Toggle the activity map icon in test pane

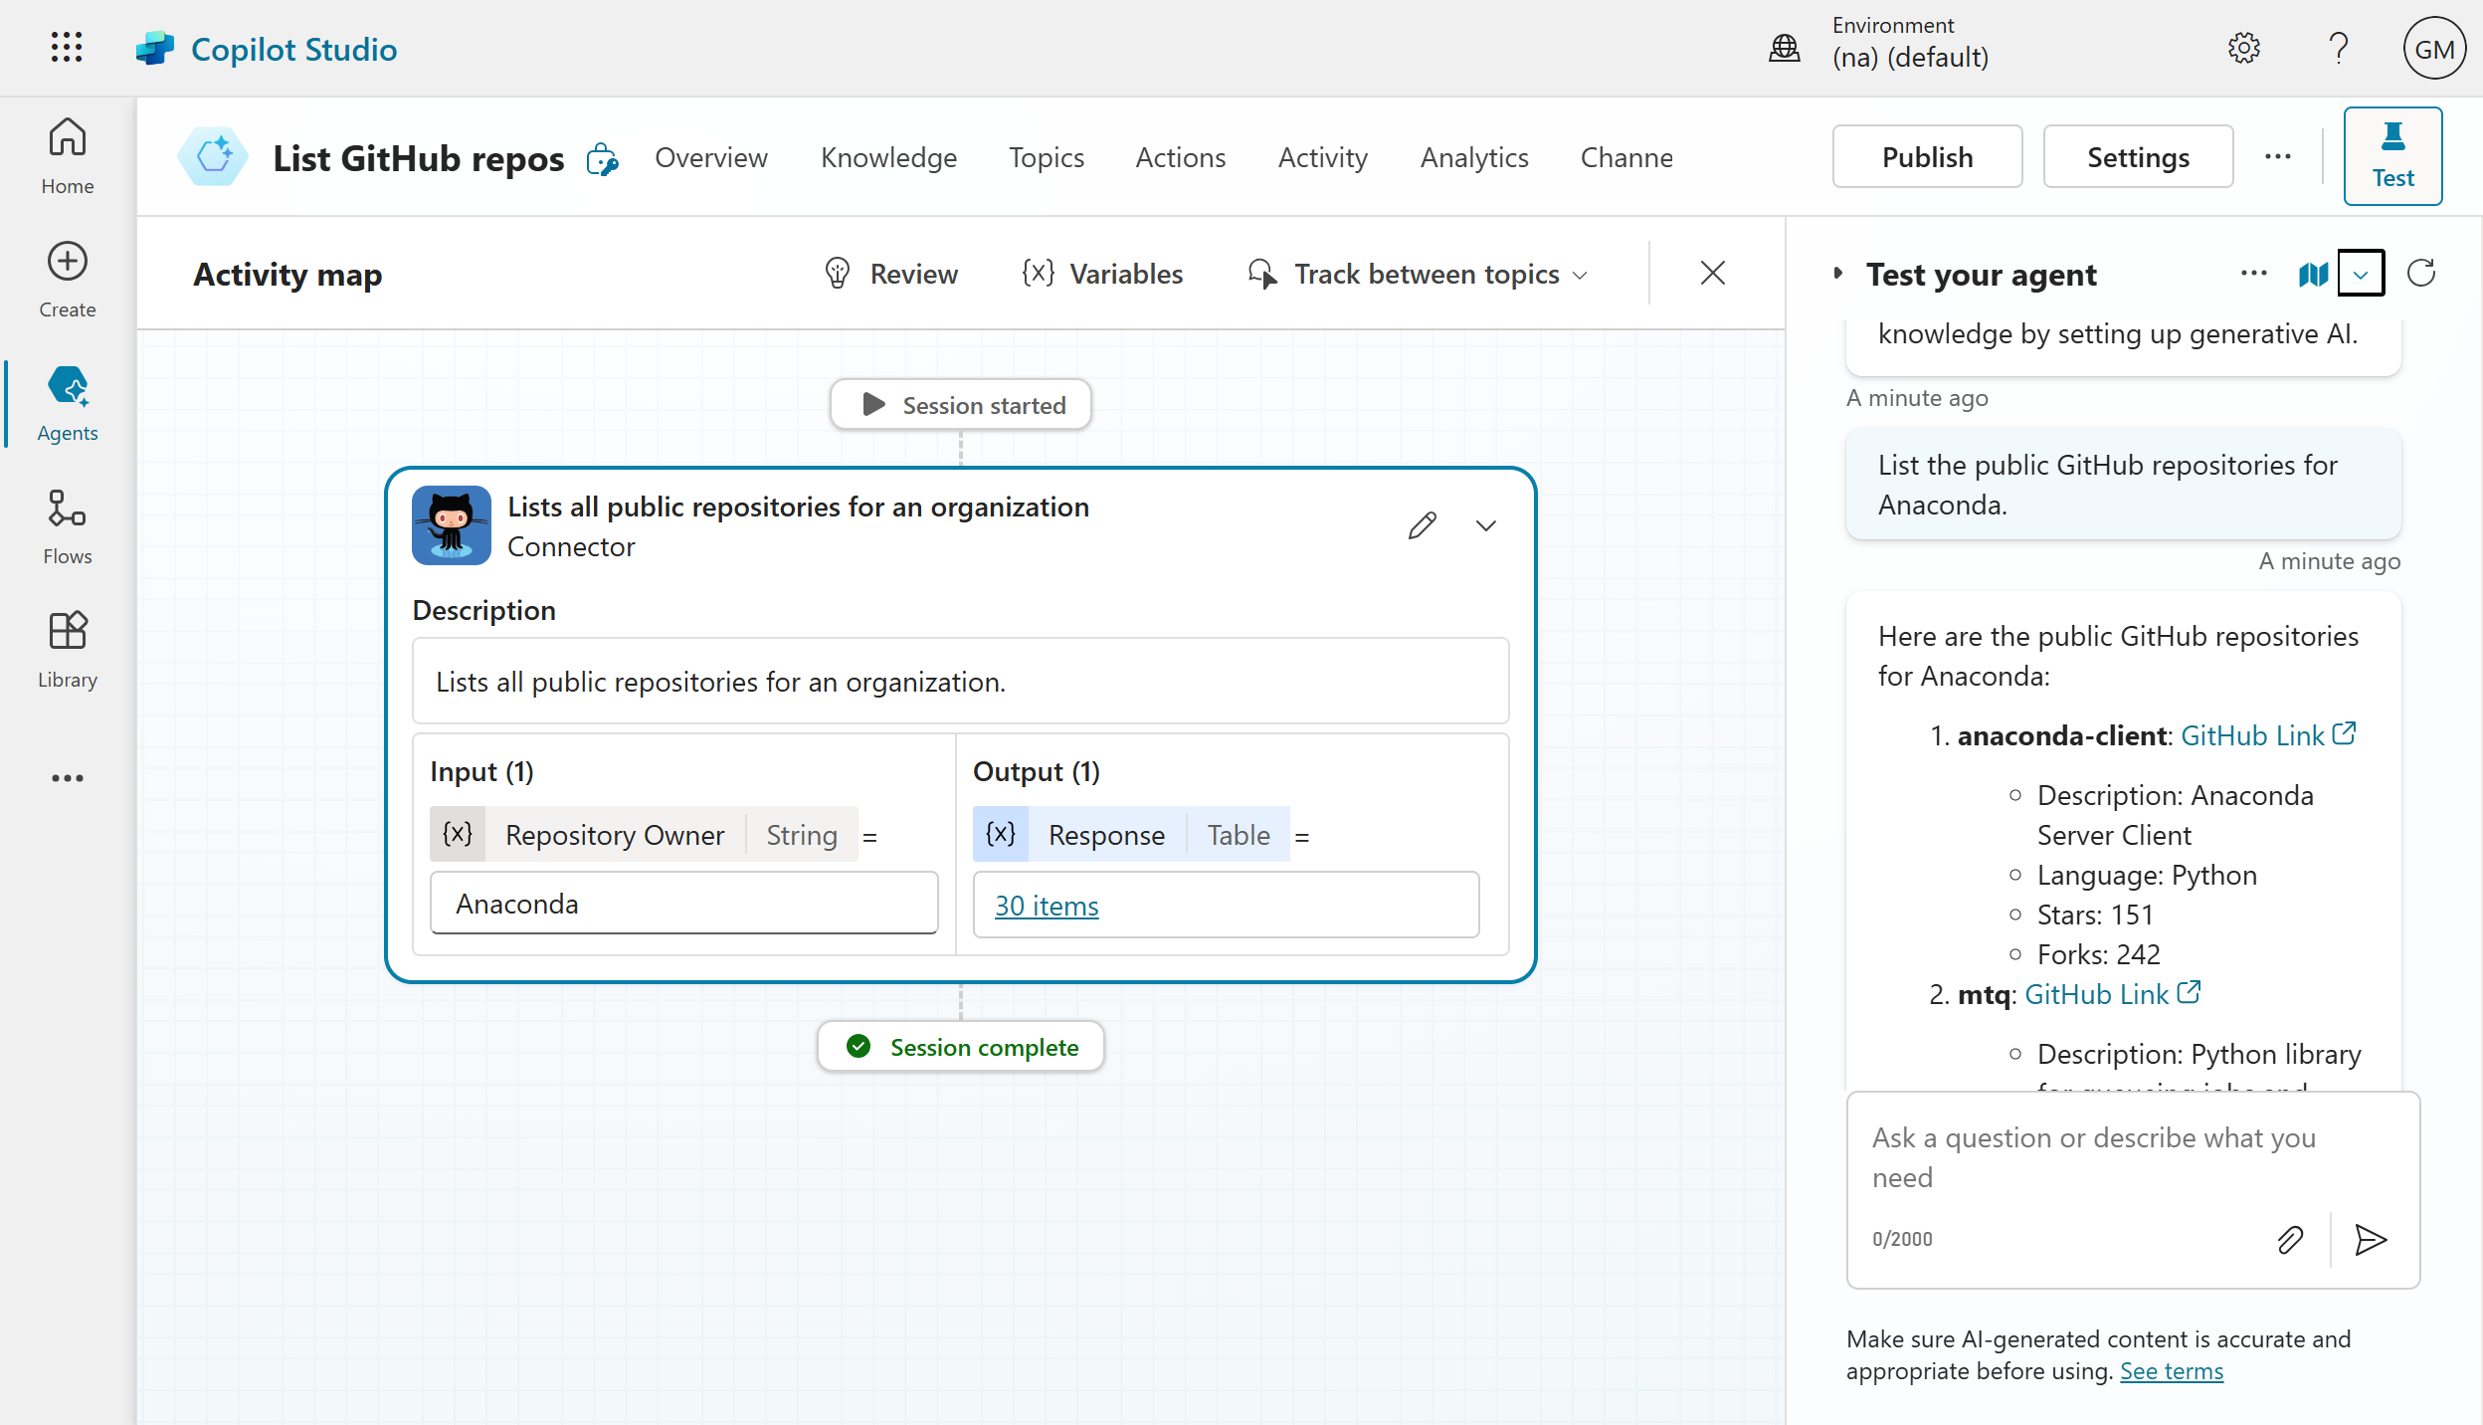tap(2313, 274)
